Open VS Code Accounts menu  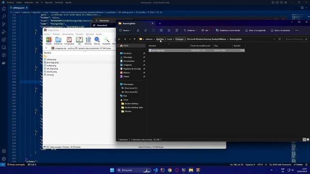(4, 151)
